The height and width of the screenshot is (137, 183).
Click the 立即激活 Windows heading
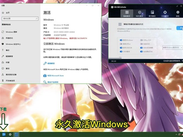[54, 44]
